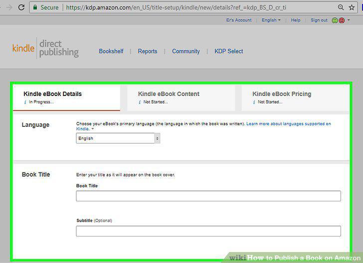Viewport: 363px width, 263px height.
Task: Click into the Book Title input field
Action: point(208,196)
